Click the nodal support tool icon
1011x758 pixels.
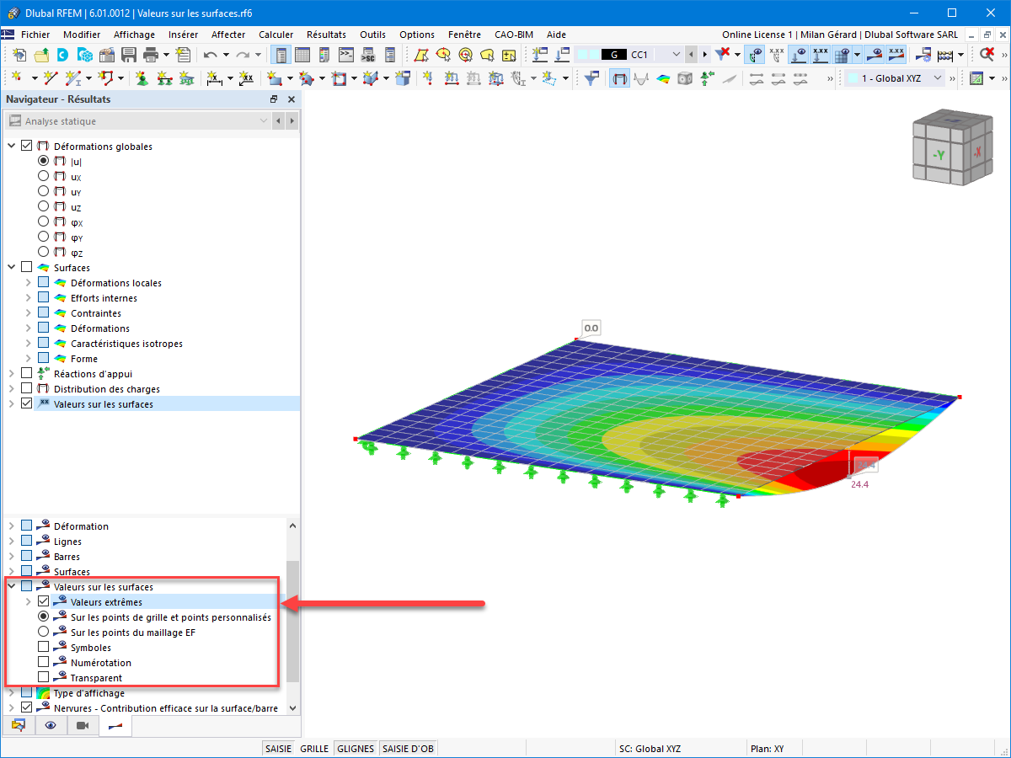point(142,78)
